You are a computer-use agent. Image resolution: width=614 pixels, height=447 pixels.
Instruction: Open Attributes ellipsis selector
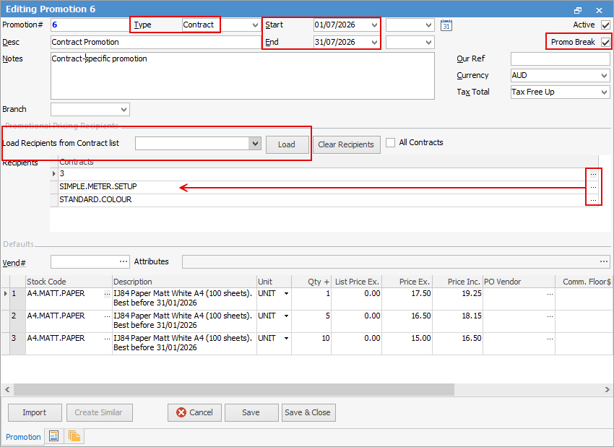(603, 261)
